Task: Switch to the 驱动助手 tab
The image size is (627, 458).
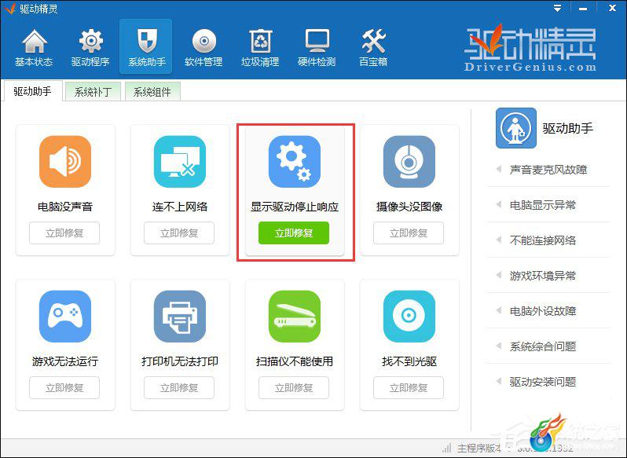Action: [x=32, y=91]
